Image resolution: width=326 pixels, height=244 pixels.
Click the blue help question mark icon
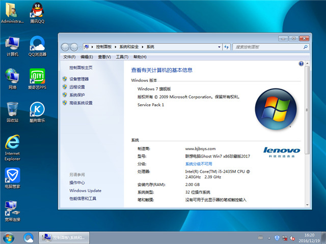click(301, 64)
